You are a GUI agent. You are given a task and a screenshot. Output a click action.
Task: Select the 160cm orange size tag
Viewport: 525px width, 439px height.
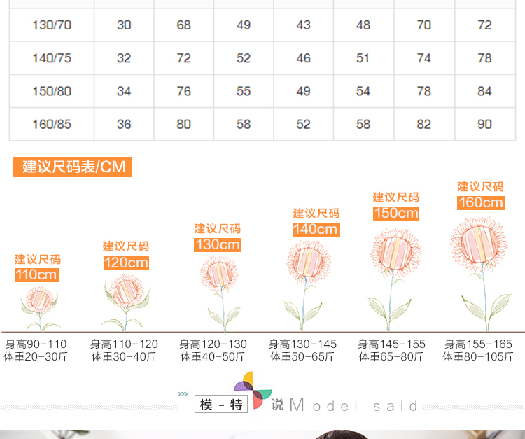pyautogui.click(x=481, y=202)
